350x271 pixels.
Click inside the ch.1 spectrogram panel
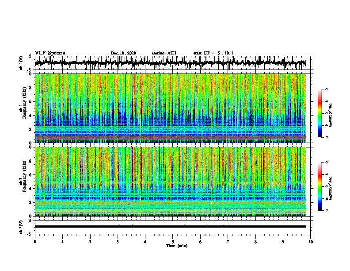coord(170,108)
